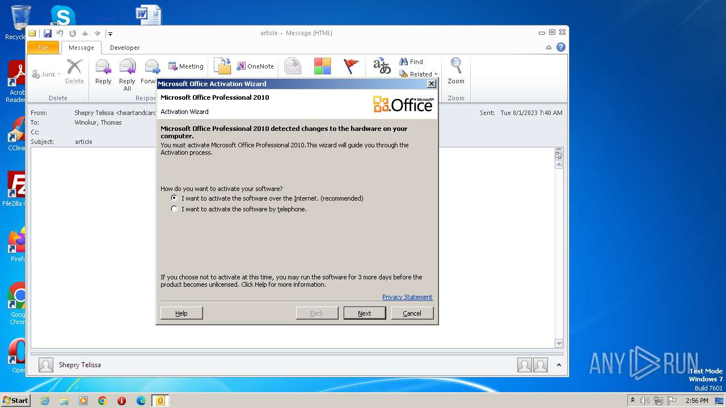Open the Junk dropdown
Viewport: 726px width, 408px height.
click(x=46, y=74)
